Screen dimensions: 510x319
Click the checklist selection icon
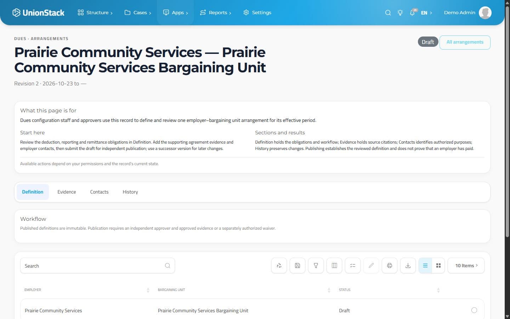tap(353, 265)
